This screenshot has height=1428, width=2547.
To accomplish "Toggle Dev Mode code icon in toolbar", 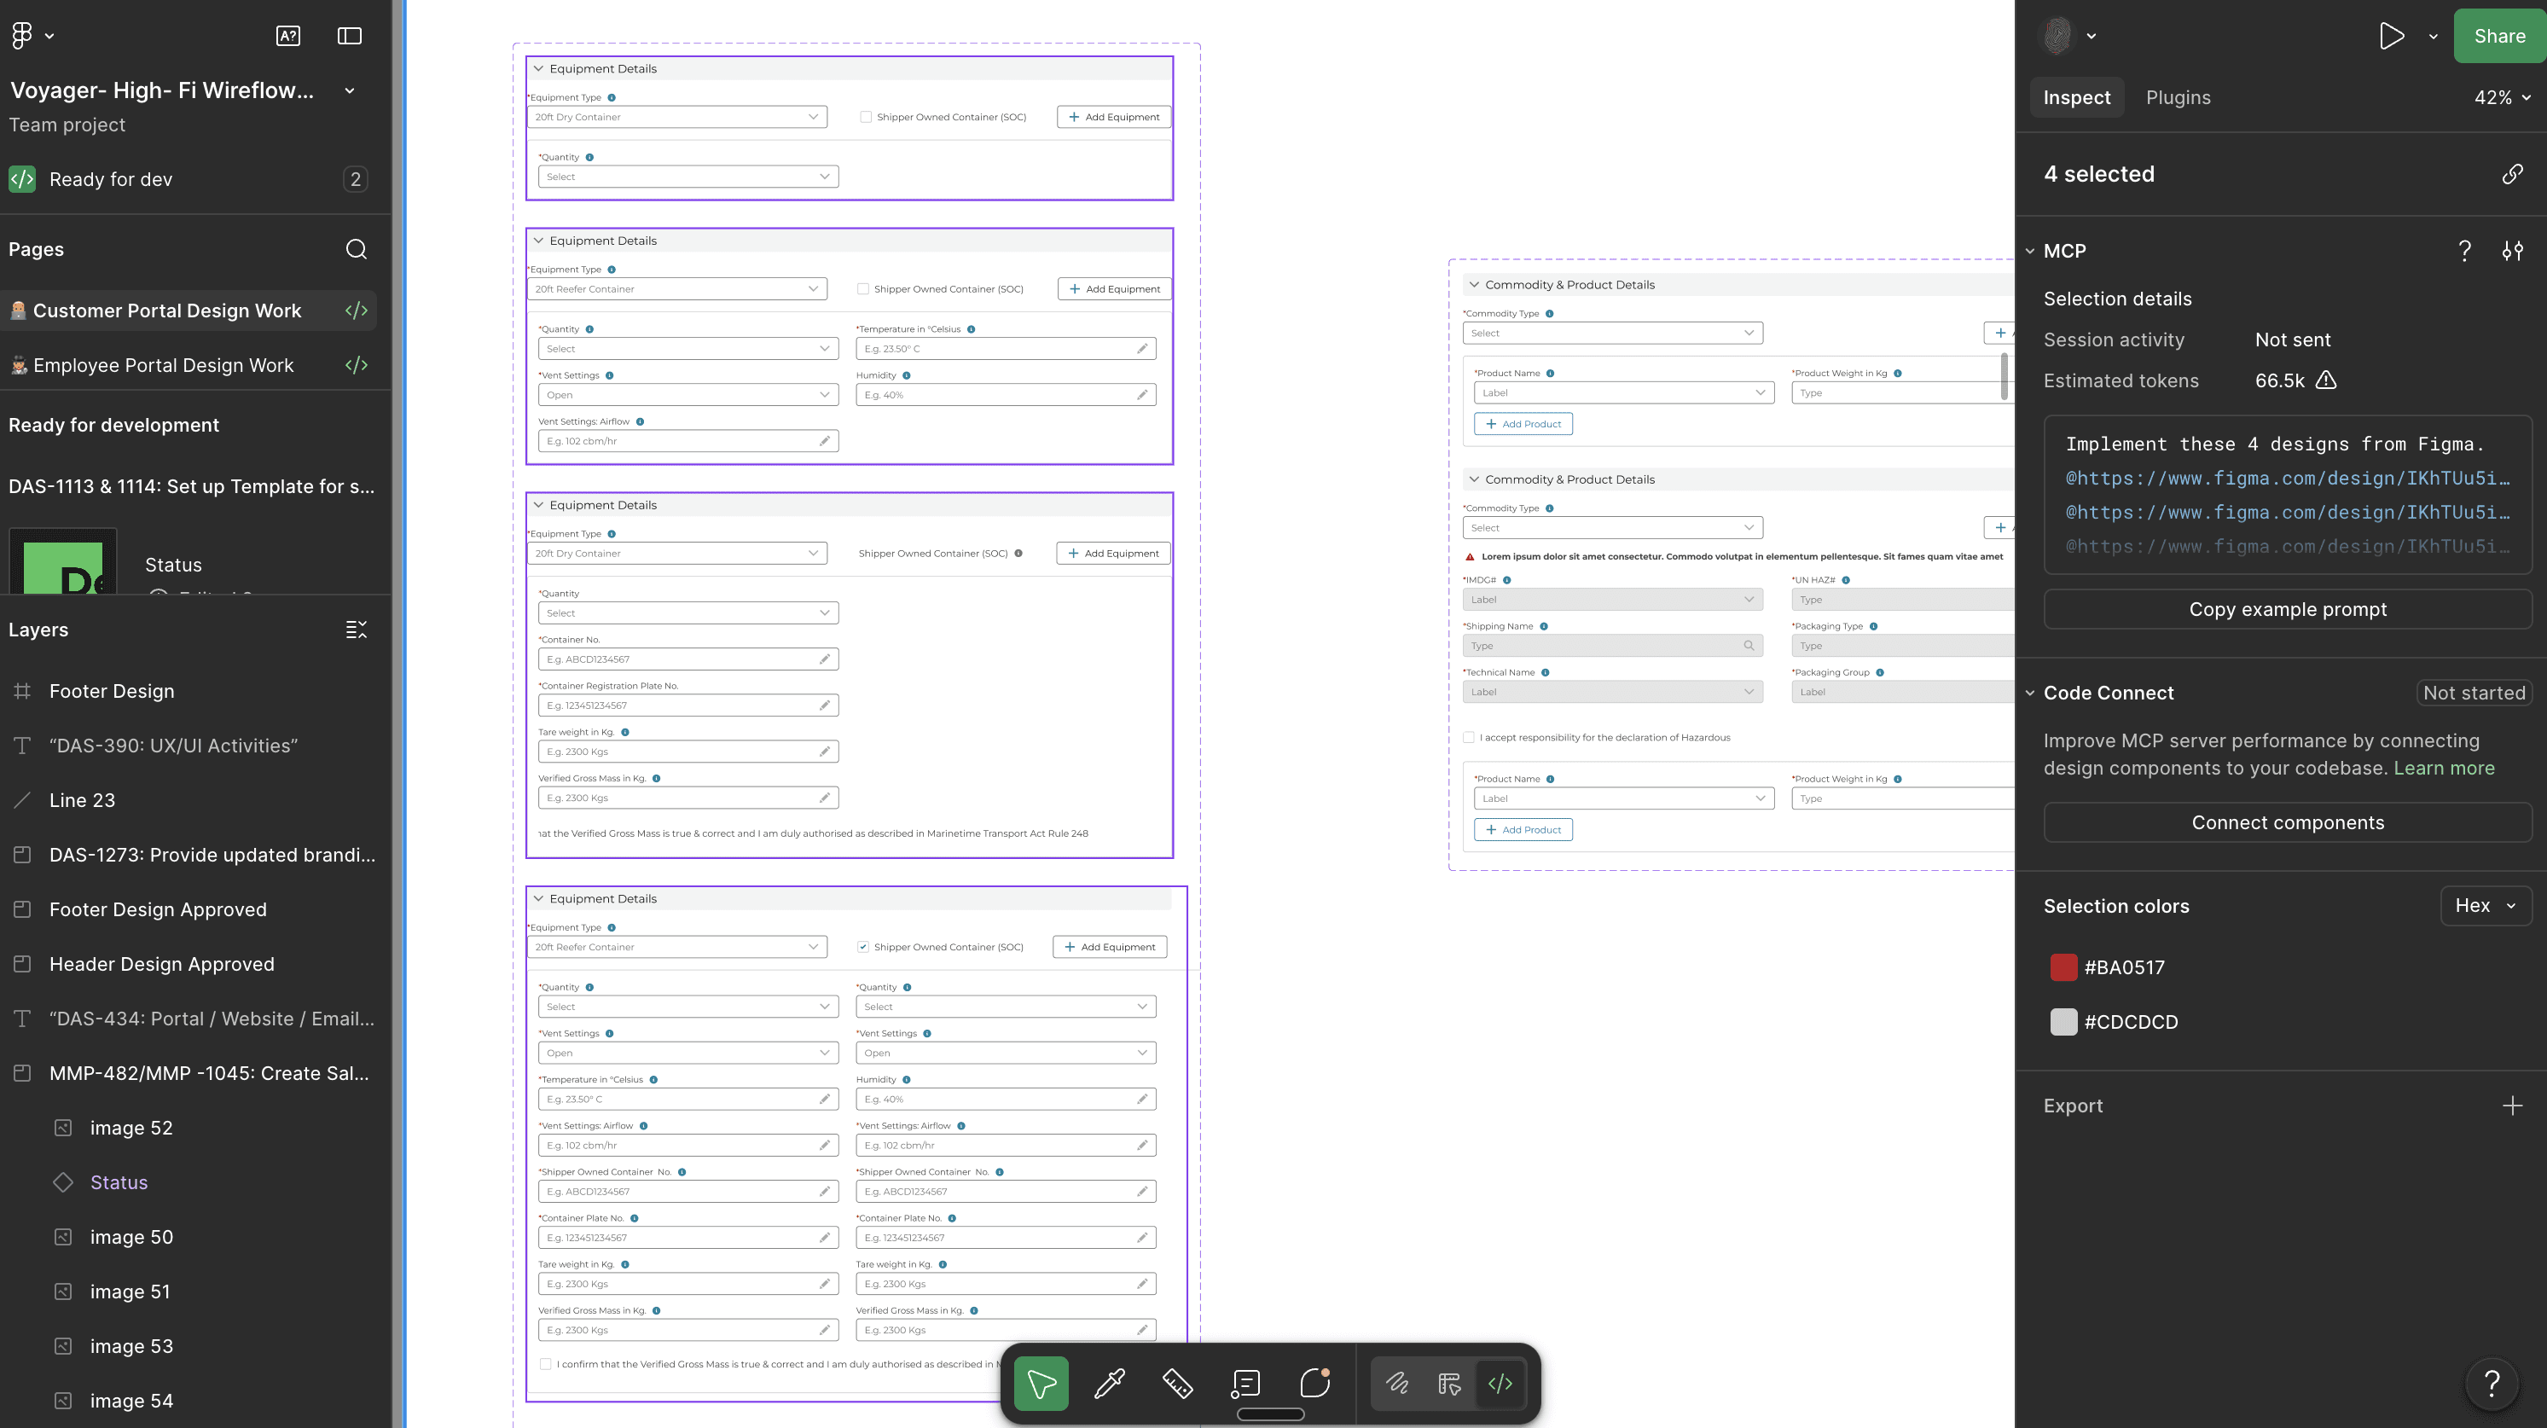I will [1500, 1384].
